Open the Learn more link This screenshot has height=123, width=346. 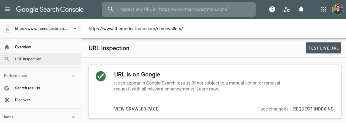click(x=208, y=89)
